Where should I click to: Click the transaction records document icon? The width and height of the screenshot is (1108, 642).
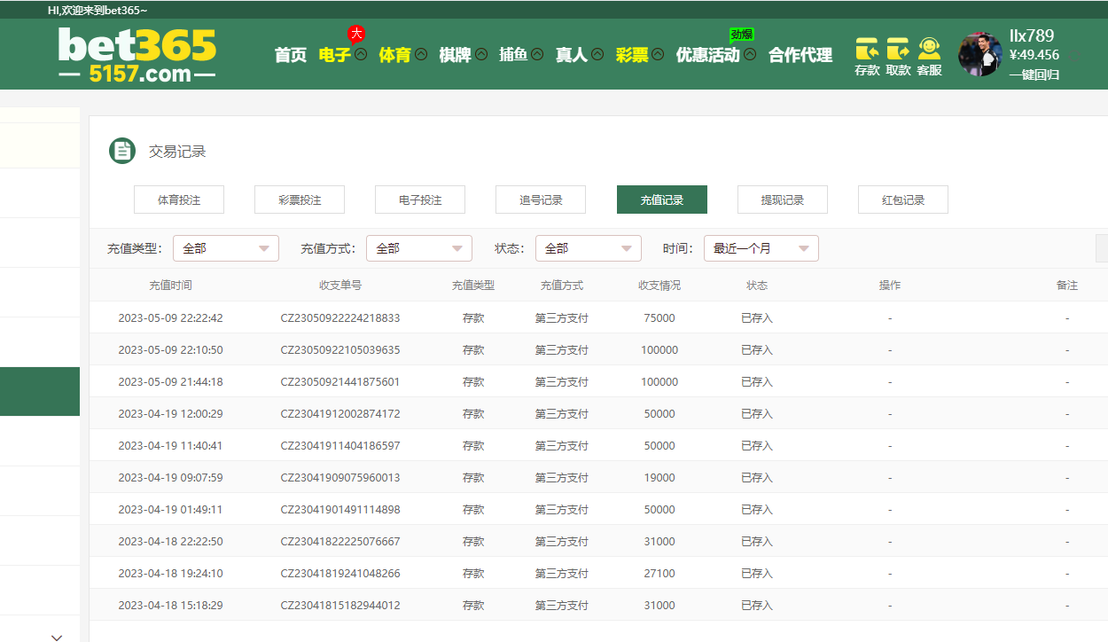(x=121, y=151)
